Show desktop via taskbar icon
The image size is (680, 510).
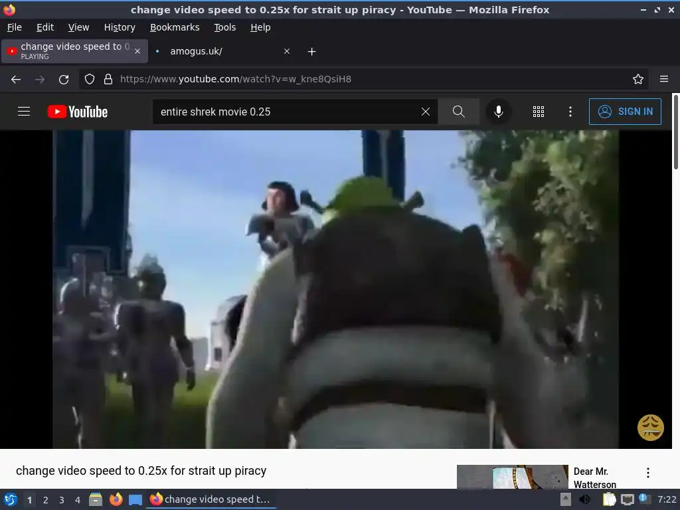pos(135,500)
